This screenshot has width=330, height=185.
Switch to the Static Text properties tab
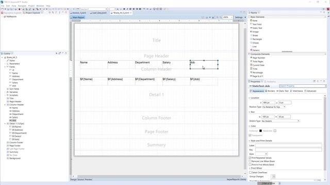283,91
